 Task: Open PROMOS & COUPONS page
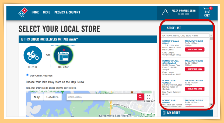coord(67,12)
